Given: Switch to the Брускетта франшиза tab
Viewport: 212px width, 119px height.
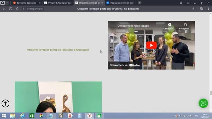Looking at the screenshot, I should tap(27, 3).
